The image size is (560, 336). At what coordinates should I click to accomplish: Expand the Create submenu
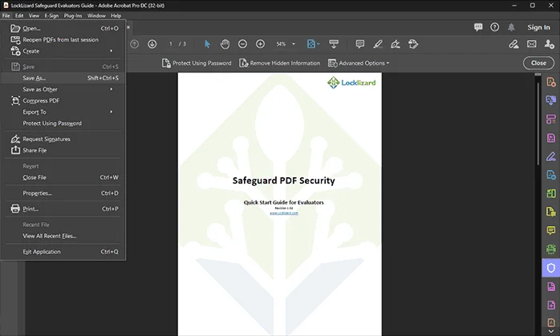tap(32, 51)
